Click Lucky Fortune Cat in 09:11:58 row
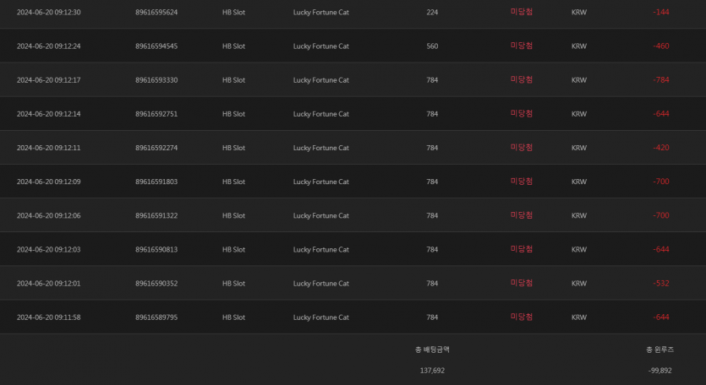 pyautogui.click(x=321, y=317)
